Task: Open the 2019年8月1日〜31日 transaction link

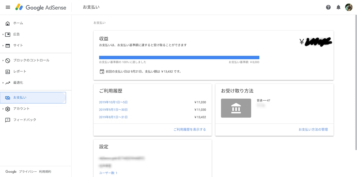Action: (x=113, y=117)
